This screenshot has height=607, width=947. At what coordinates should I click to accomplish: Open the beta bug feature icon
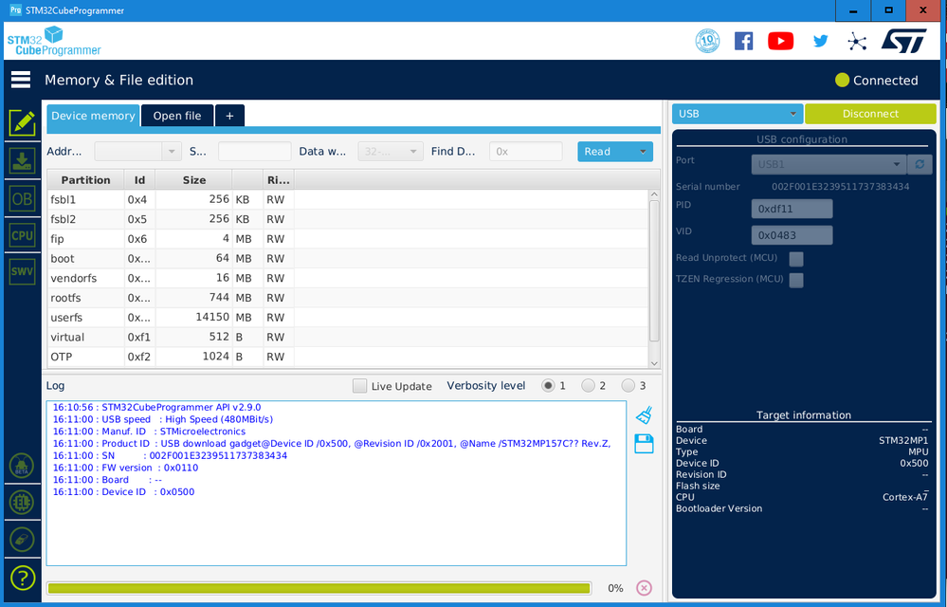coord(22,466)
